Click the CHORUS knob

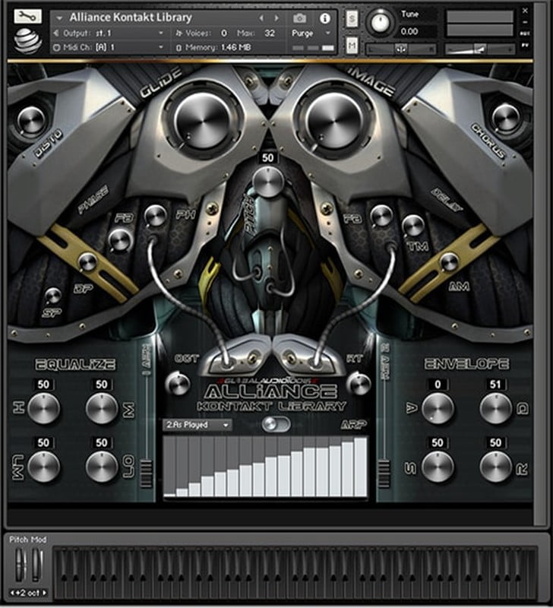click(505, 119)
